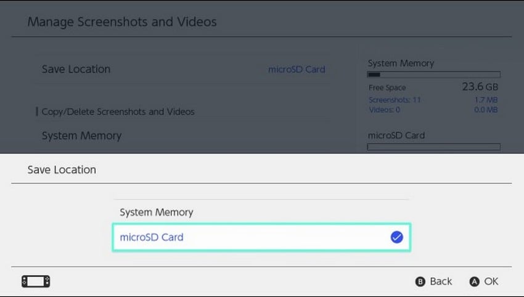Select System Memory as save location
This screenshot has height=297, width=524.
157,212
